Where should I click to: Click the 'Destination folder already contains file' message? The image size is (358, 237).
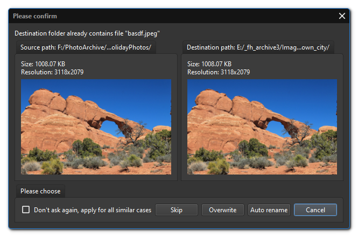click(x=87, y=33)
